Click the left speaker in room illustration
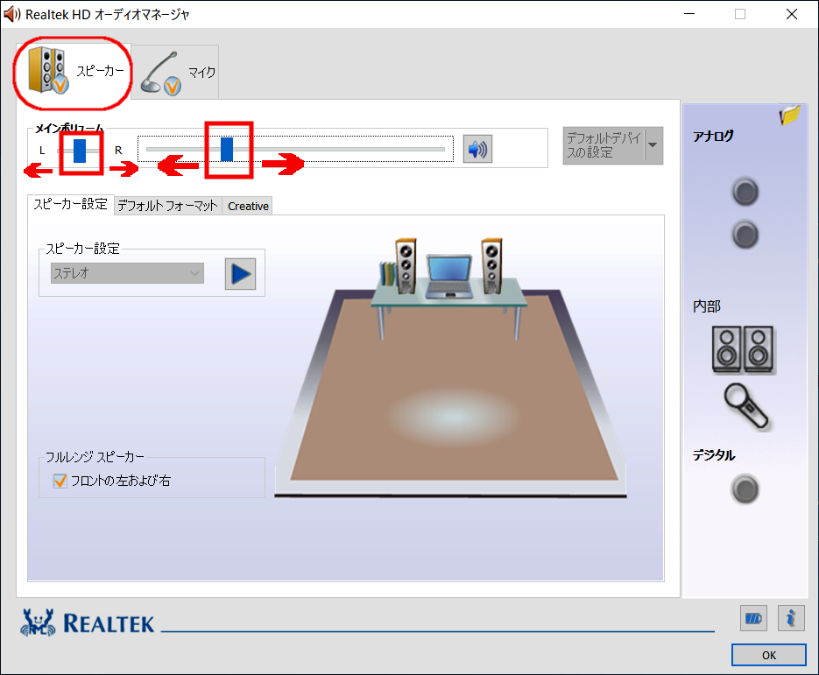The height and width of the screenshot is (675, 819). coord(406,266)
